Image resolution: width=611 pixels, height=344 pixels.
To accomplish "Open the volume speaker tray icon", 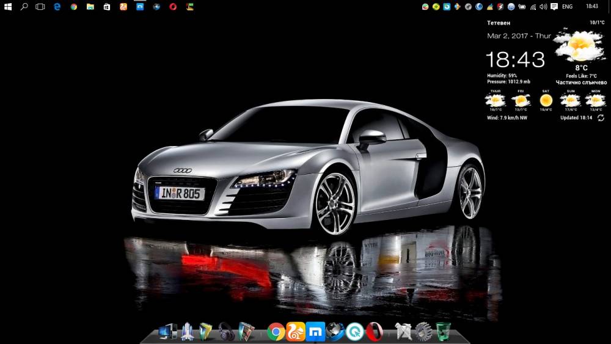I will tap(543, 7).
